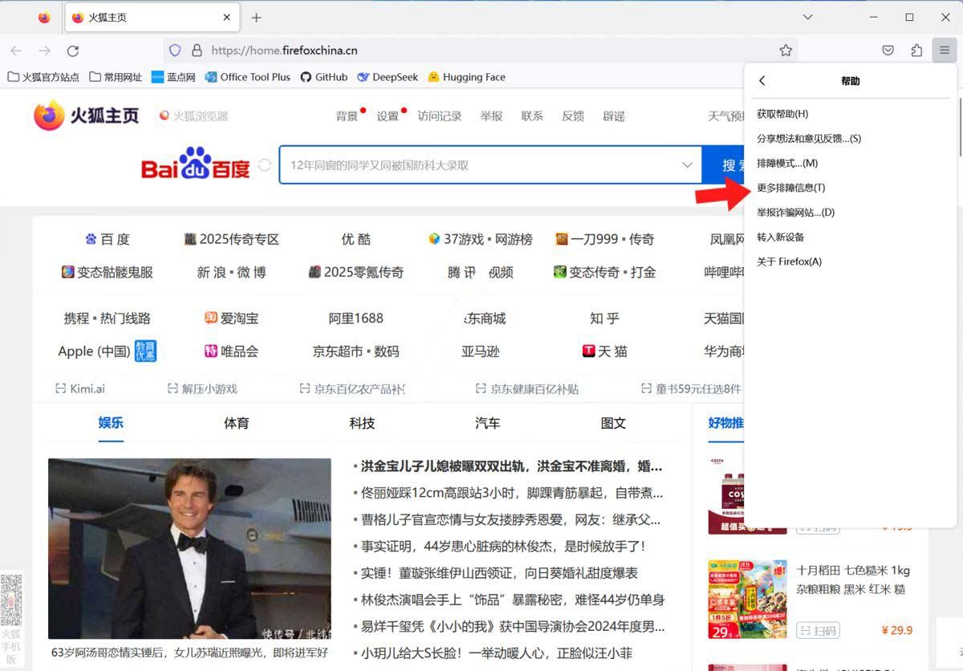Open the 阿里1688 site link

point(356,319)
